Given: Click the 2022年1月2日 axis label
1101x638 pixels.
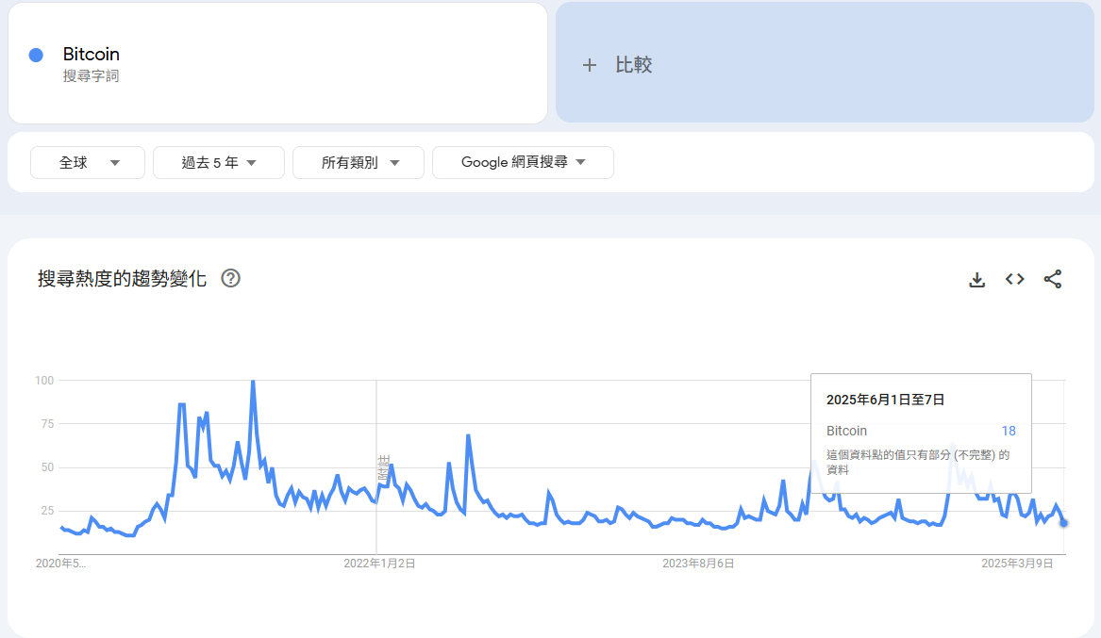Looking at the screenshot, I should point(379,564).
